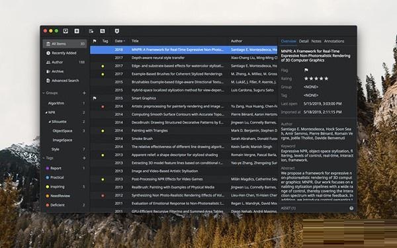The height and width of the screenshot is (248, 397).
Task: Sort items by the Date column header
Action: [x=120, y=41]
